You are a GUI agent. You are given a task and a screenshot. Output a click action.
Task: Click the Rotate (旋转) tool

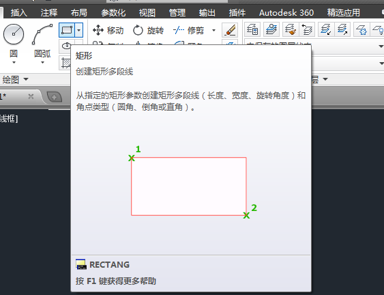149,31
